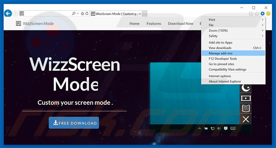Select View downloads menu entry
This screenshot has width=276, height=148.
[233, 48]
